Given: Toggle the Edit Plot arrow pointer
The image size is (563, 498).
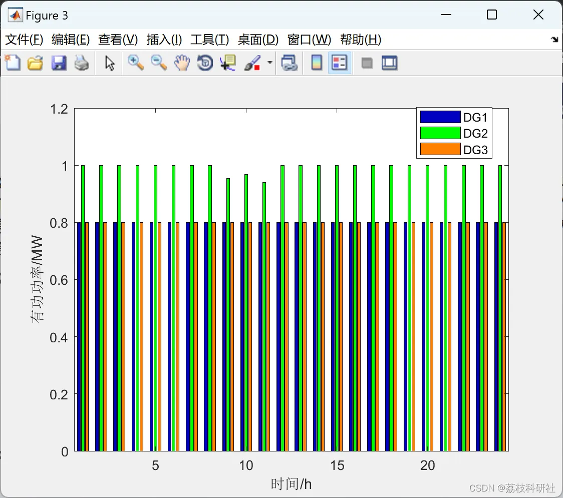Looking at the screenshot, I should coord(110,63).
